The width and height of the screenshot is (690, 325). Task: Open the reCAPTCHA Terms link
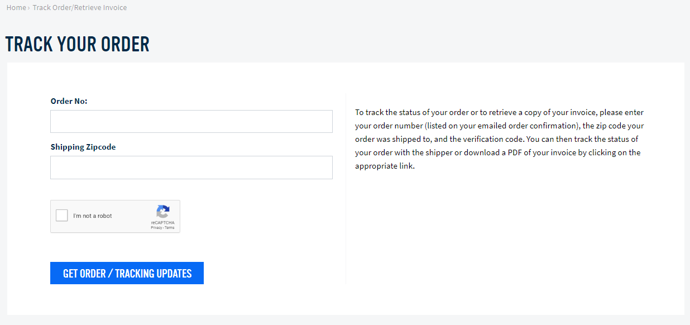point(169,228)
